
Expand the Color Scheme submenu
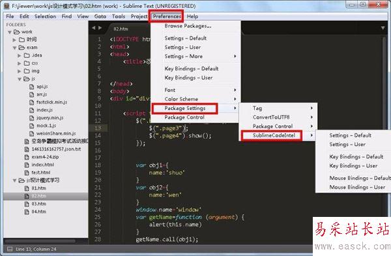pos(195,99)
